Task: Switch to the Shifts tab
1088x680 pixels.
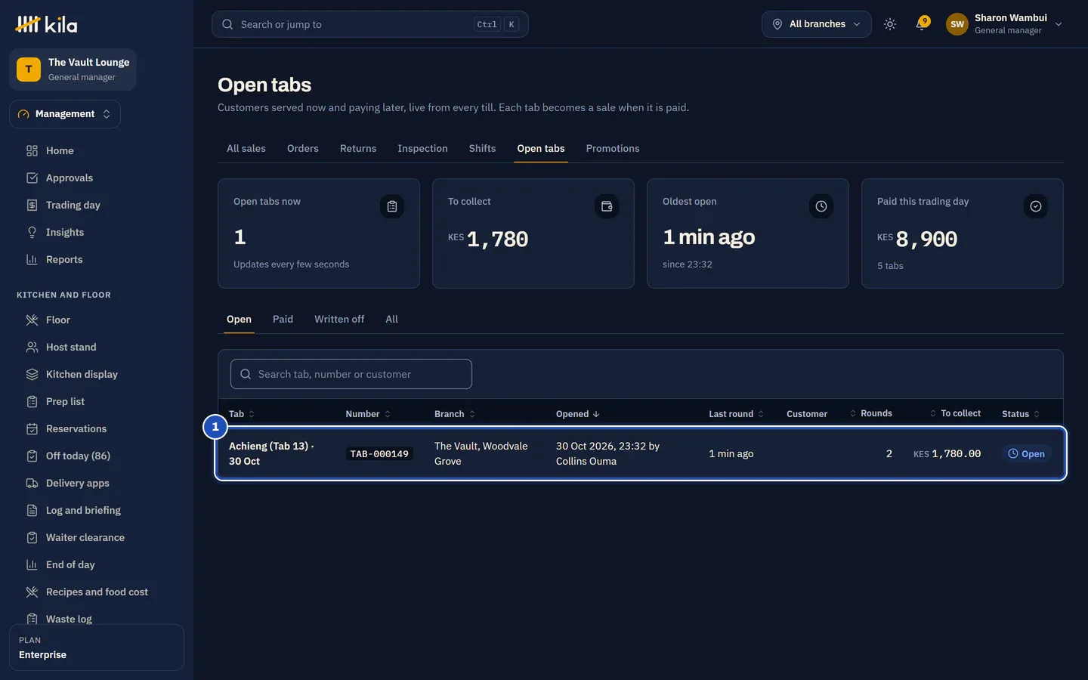Action: point(482,148)
